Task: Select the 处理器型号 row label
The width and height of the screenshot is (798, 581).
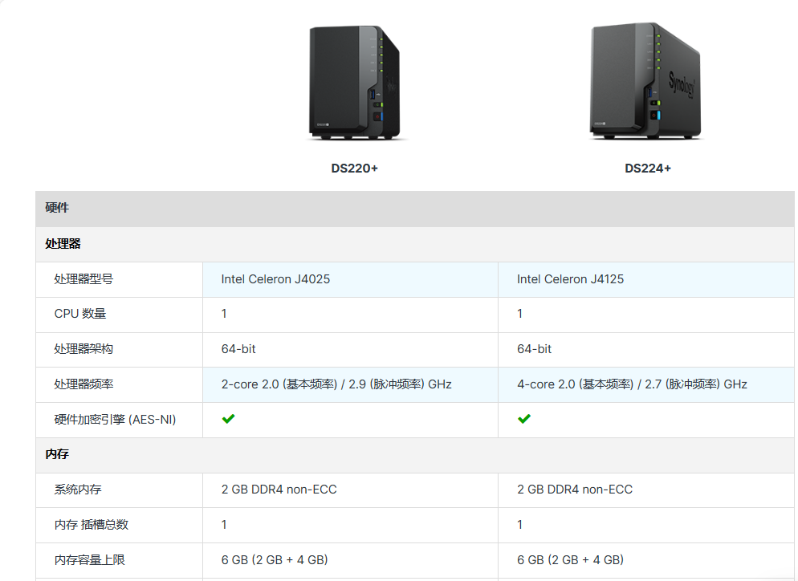Action: [83, 278]
